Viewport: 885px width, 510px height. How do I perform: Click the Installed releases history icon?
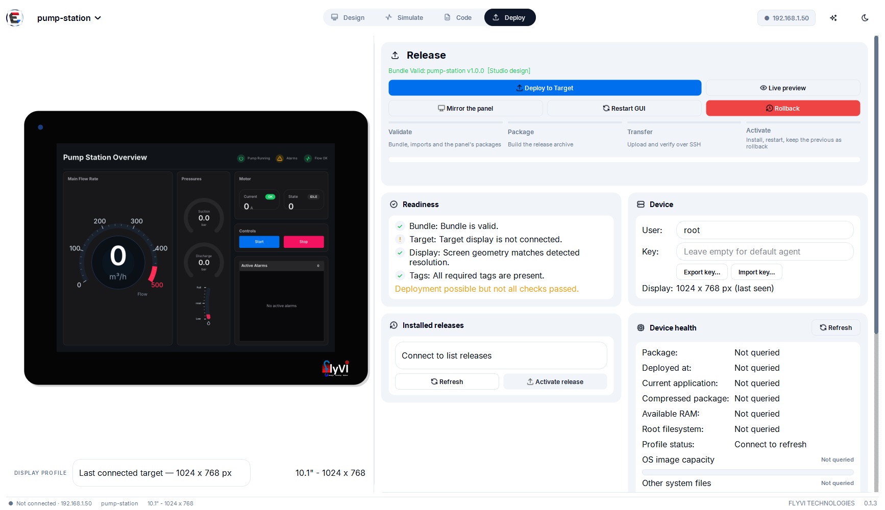click(x=394, y=325)
